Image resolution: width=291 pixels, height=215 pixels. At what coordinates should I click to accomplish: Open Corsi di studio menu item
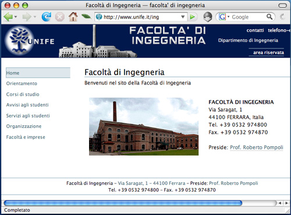(x=23, y=94)
